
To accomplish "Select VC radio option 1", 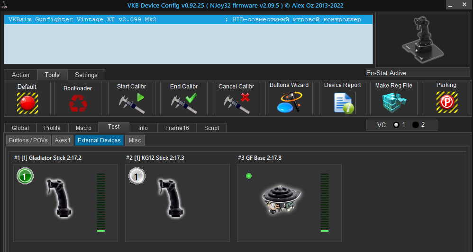I will pyautogui.click(x=396, y=125).
